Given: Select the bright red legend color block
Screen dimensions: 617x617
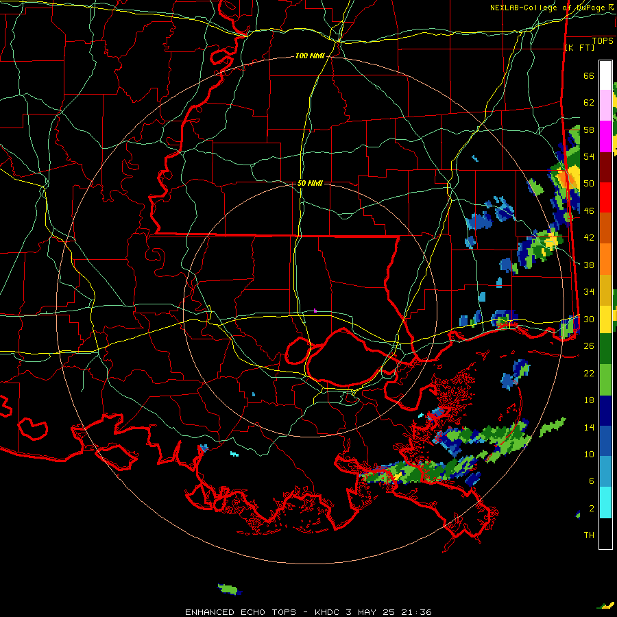Looking at the screenshot, I should [x=605, y=197].
